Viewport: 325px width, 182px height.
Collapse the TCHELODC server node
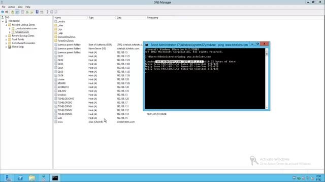pyautogui.click(x=3, y=21)
